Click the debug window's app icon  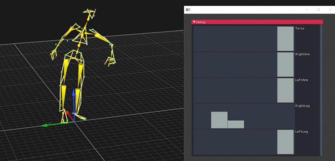(188, 10)
